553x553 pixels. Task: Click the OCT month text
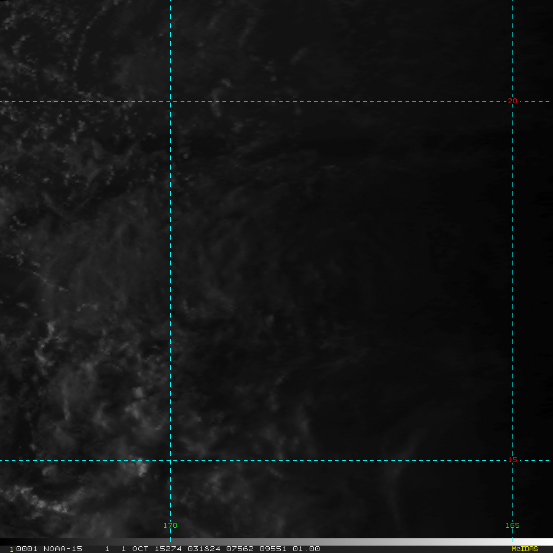coord(140,549)
